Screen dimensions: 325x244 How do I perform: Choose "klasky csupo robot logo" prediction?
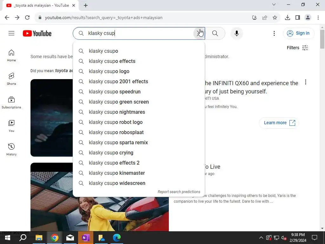pyautogui.click(x=139, y=122)
